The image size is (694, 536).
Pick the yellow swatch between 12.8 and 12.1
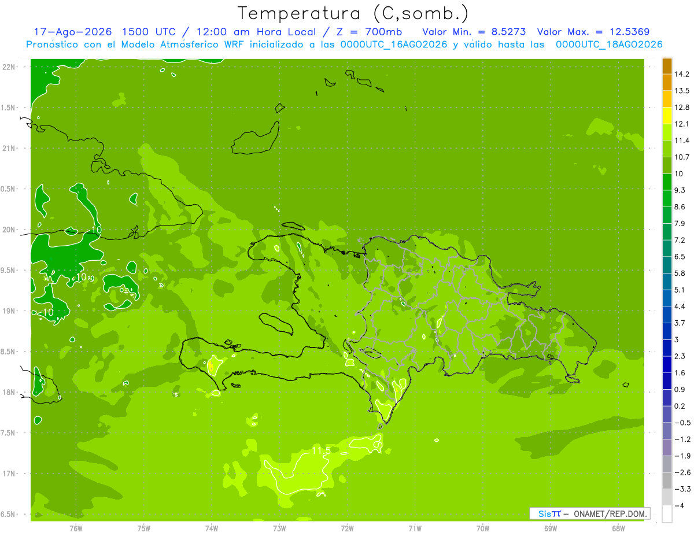point(667,116)
